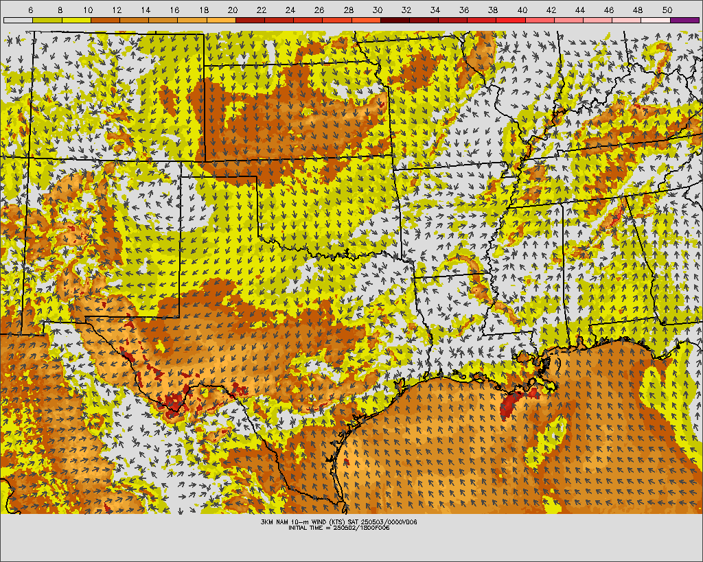Select the legend swatch between 22 and 24
Screen dimensions: 703x562
point(279,20)
